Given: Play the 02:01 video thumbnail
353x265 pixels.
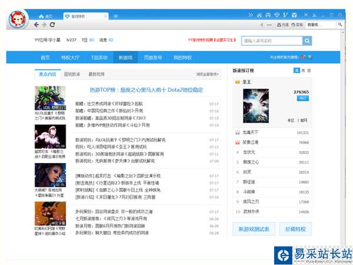Looking at the screenshot, I should tap(50, 175).
